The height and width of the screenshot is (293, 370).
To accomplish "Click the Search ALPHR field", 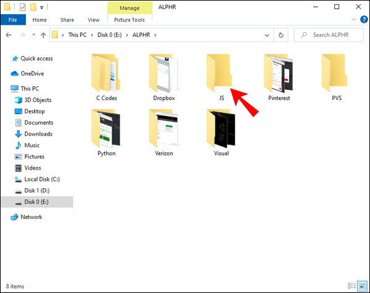I will (x=329, y=35).
